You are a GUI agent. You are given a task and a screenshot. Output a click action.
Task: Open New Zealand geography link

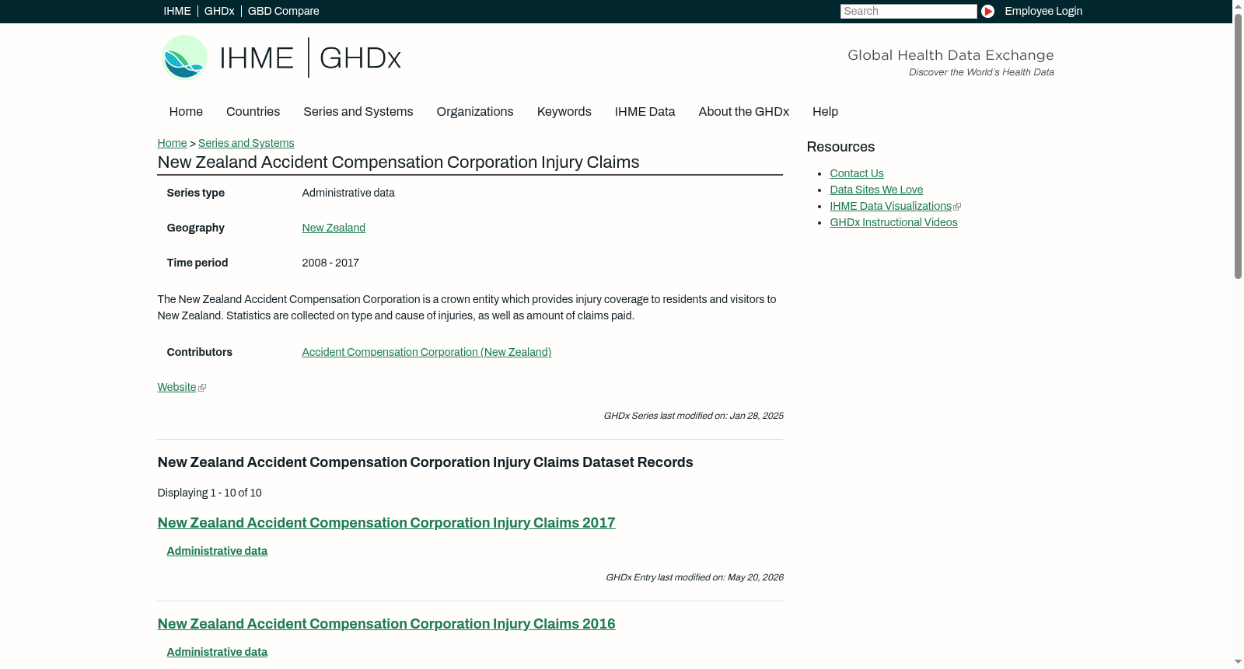[x=334, y=228]
